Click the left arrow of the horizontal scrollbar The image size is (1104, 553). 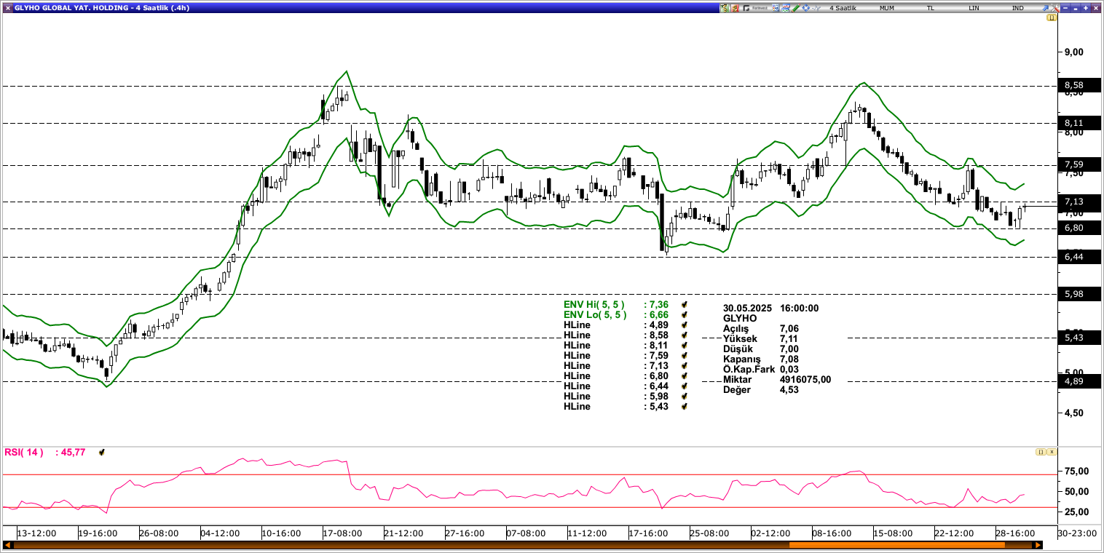point(8,545)
